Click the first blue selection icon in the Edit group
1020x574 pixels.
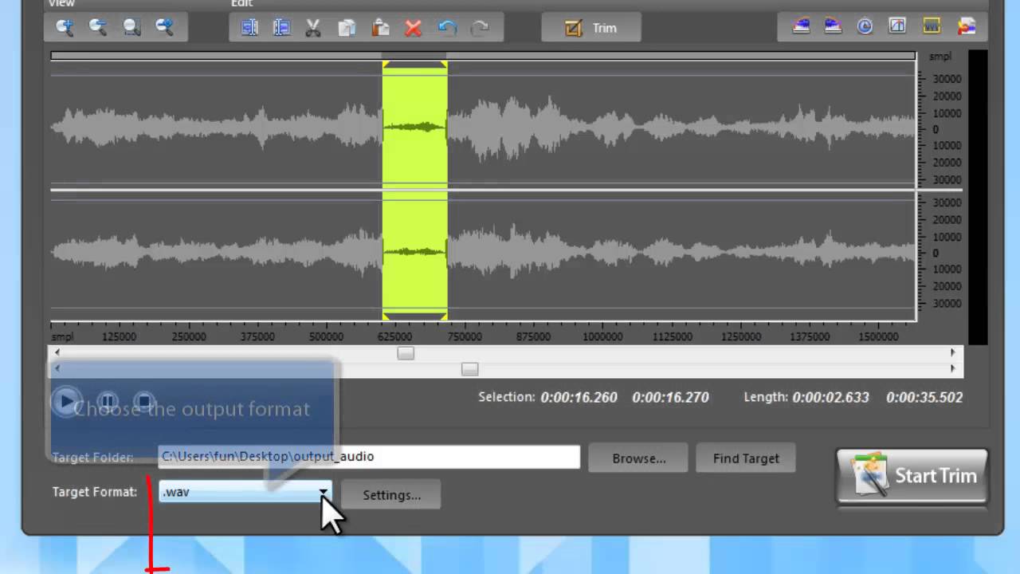point(249,28)
